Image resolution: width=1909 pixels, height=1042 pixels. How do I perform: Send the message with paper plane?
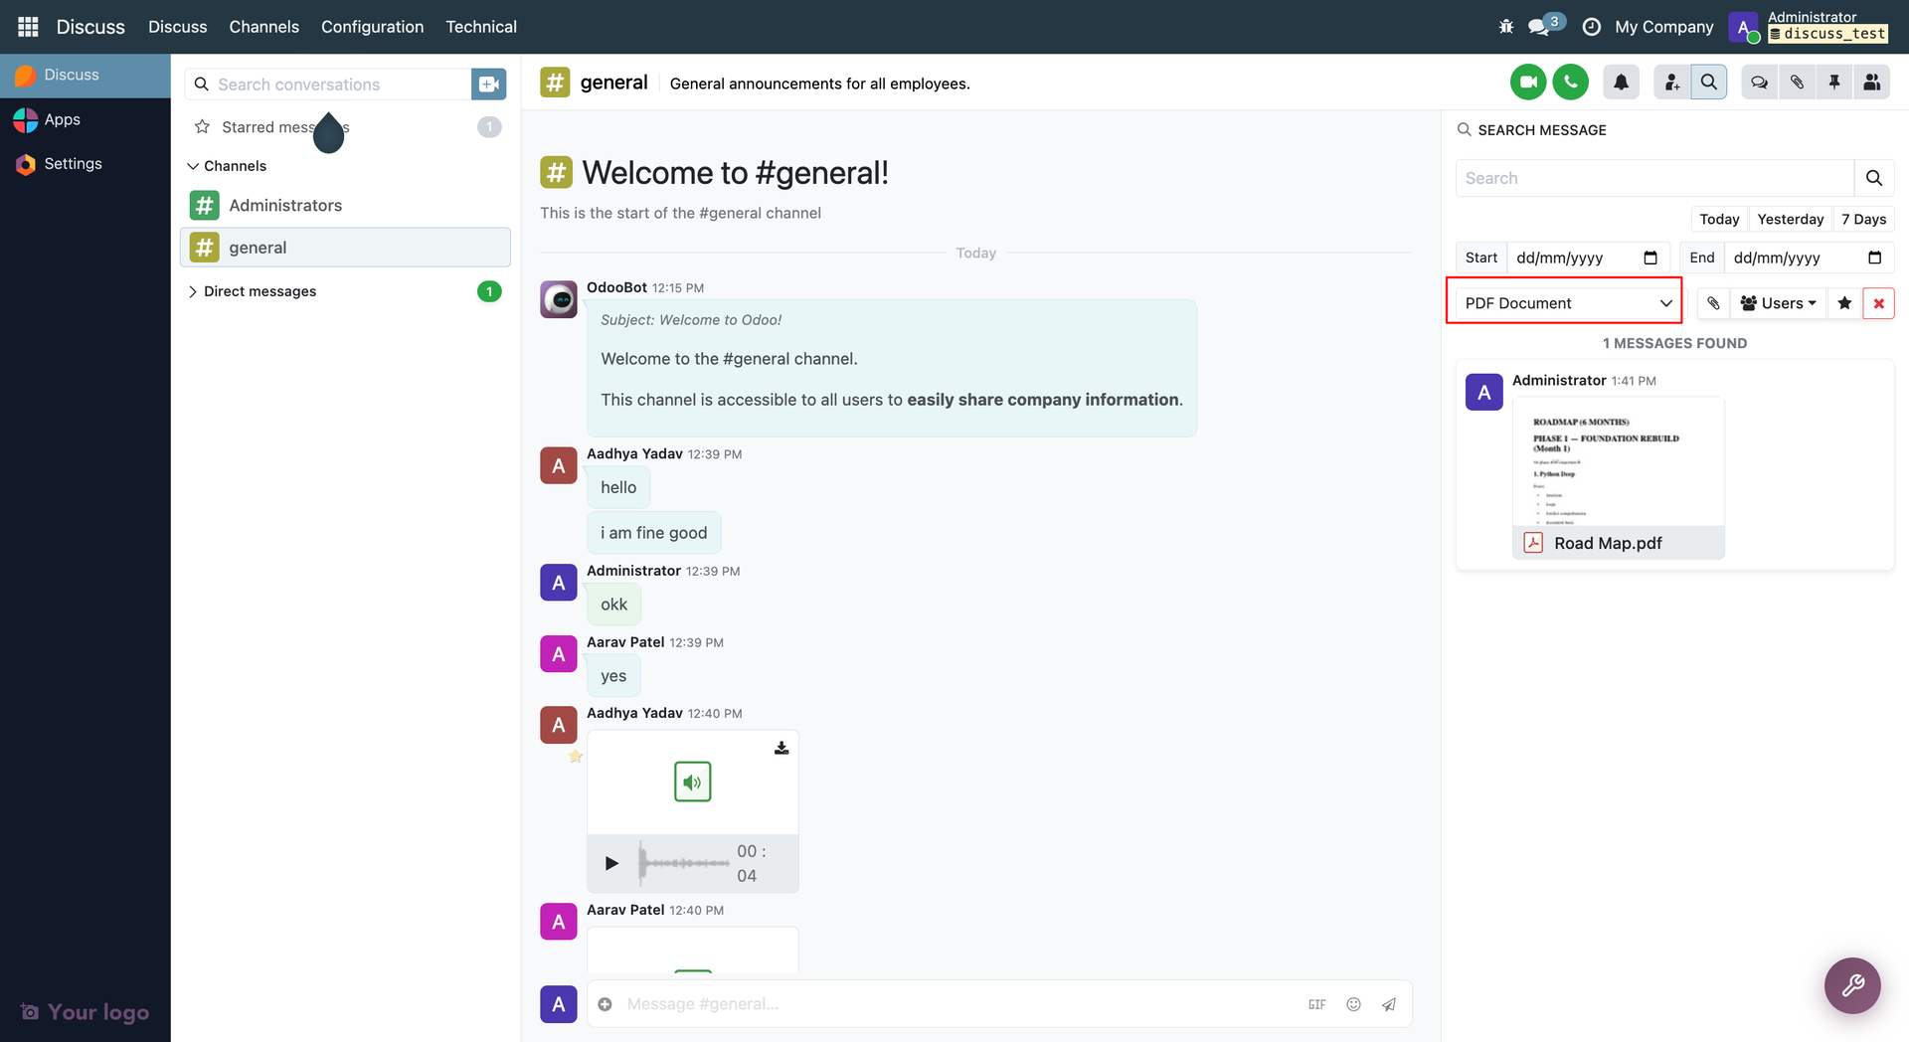pyautogui.click(x=1389, y=1004)
